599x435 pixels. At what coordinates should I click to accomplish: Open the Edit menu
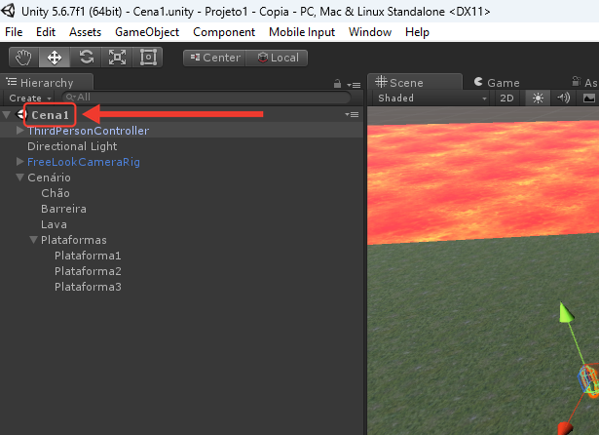[x=46, y=32]
